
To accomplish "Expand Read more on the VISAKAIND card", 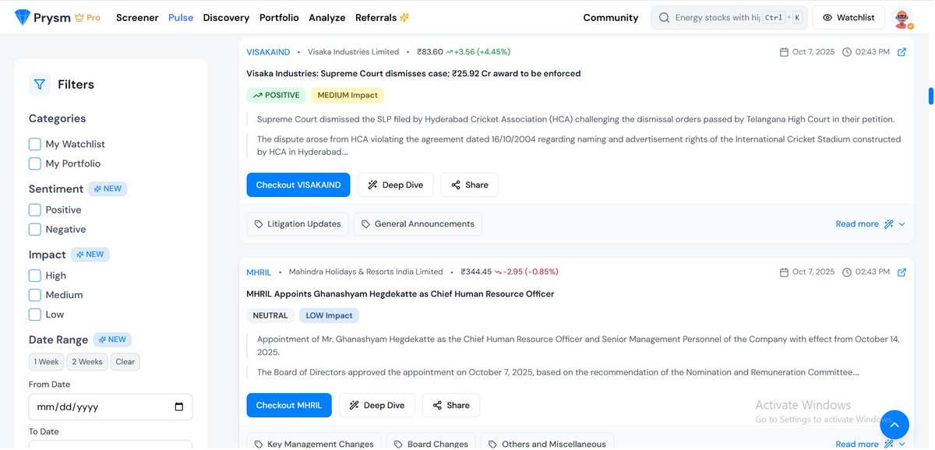I will [x=870, y=224].
